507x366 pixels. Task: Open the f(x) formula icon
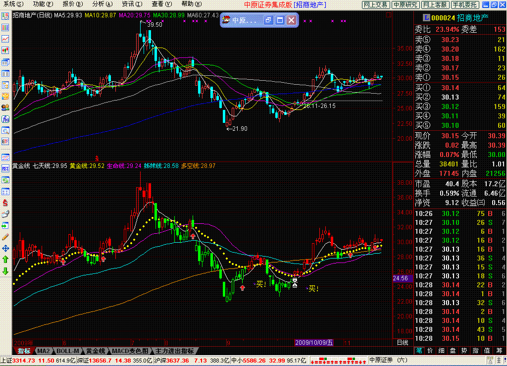click(5, 119)
